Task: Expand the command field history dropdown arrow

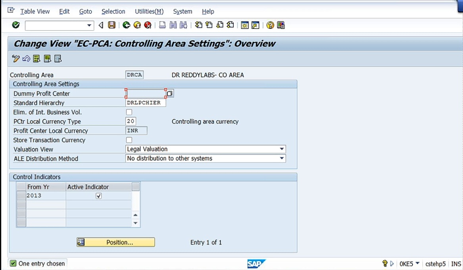Action: [x=89, y=25]
